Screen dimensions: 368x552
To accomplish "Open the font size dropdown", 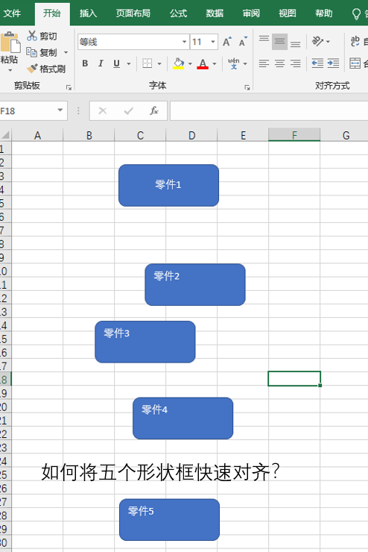I will tap(213, 42).
